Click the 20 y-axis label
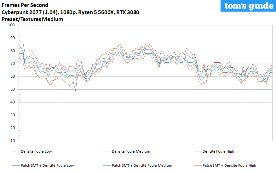 13,128
